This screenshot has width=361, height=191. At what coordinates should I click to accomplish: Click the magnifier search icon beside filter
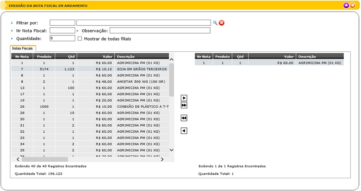(x=215, y=23)
